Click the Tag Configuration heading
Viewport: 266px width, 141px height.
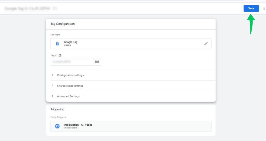click(63, 24)
